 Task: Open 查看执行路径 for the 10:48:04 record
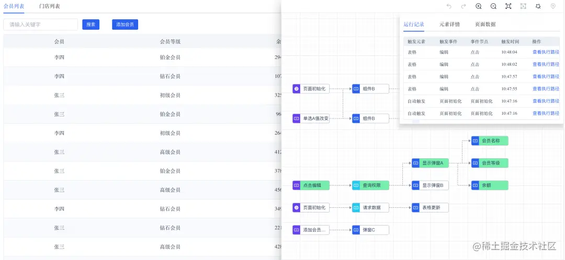click(546, 52)
